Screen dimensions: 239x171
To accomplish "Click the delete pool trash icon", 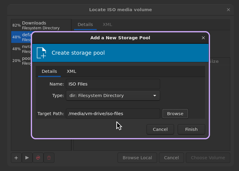I will tap(49, 158).
